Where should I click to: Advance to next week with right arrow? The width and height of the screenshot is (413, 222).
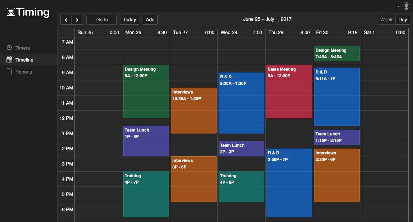click(x=77, y=20)
